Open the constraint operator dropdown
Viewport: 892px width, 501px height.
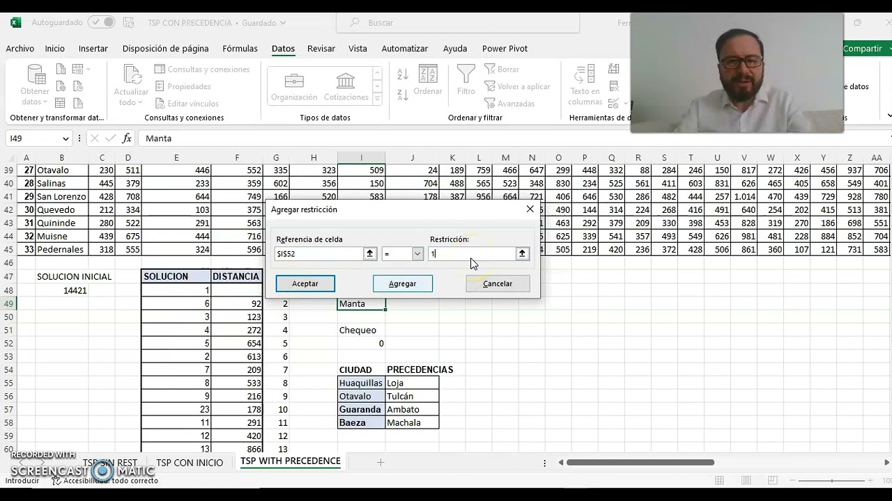pyautogui.click(x=417, y=254)
